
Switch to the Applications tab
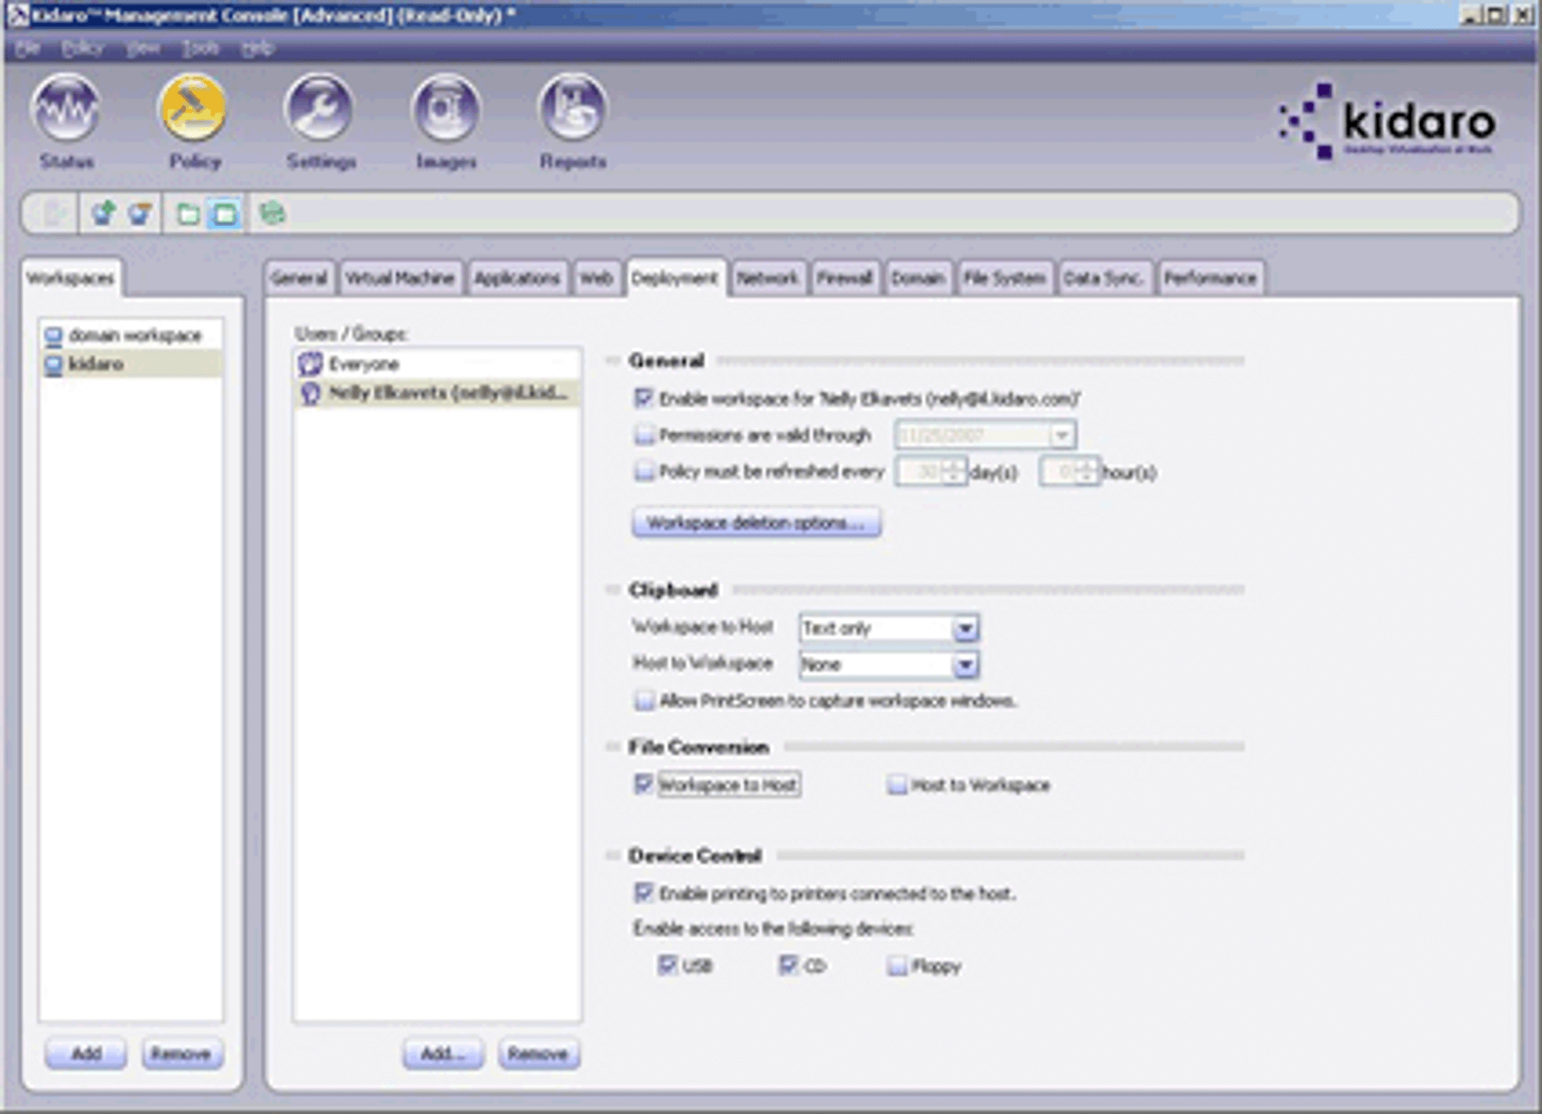(x=517, y=278)
